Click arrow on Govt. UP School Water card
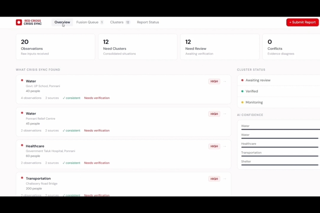 (x=225, y=81)
